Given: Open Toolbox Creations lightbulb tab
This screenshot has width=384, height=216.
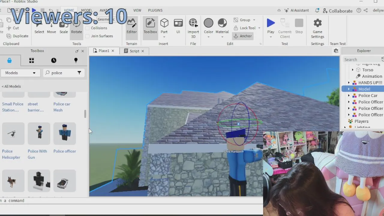Looking at the screenshot, I should (76, 60).
